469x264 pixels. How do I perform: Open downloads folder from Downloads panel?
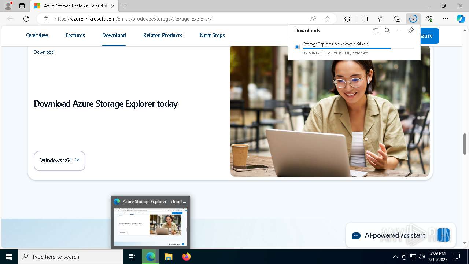375,30
